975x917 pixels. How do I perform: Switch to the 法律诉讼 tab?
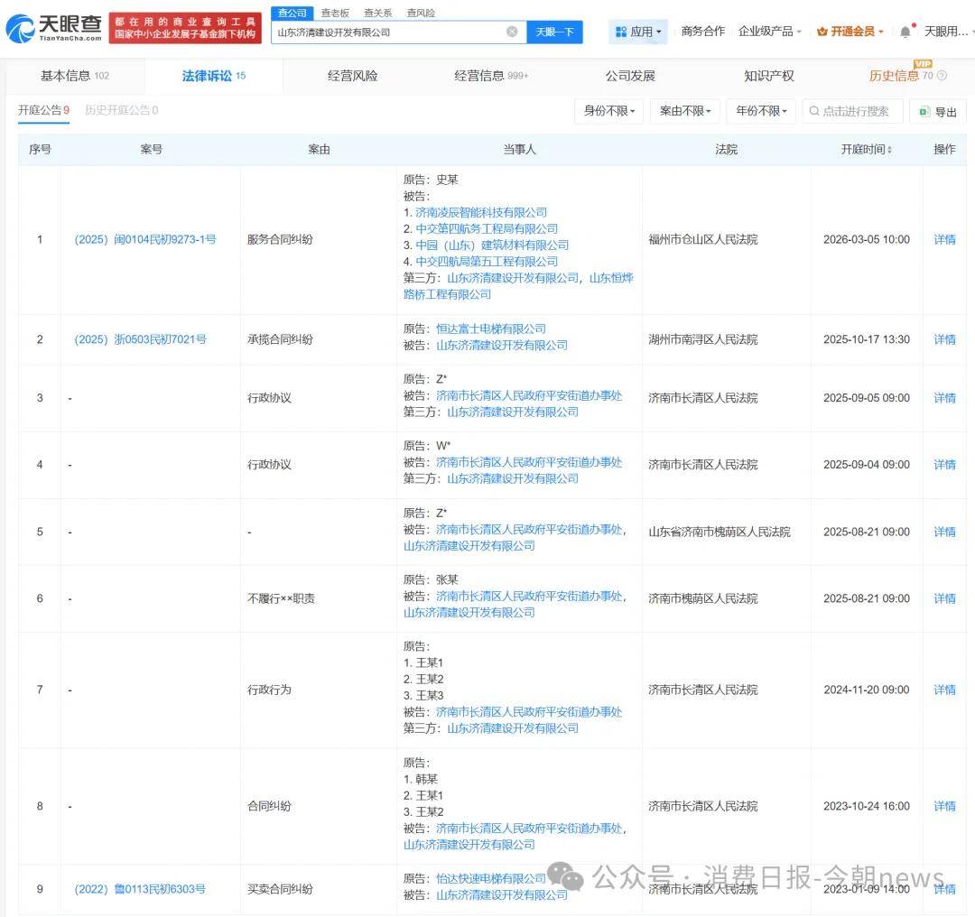[x=213, y=76]
